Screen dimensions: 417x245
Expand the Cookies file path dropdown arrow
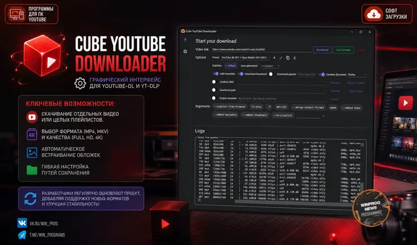pyautogui.click(x=325, y=83)
